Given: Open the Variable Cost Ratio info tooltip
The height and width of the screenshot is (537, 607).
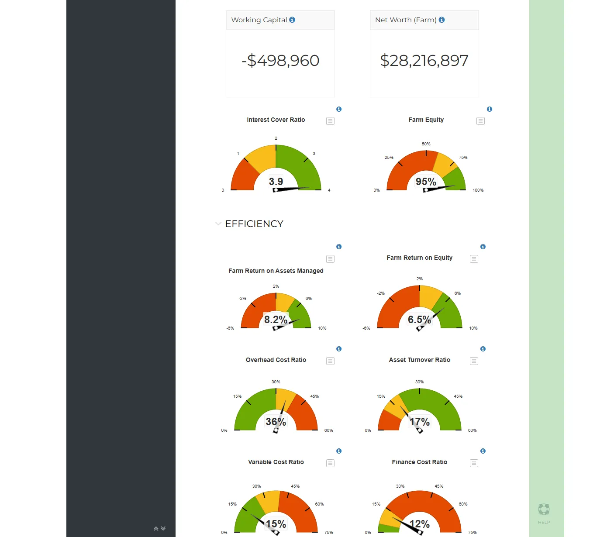Looking at the screenshot, I should click(338, 451).
